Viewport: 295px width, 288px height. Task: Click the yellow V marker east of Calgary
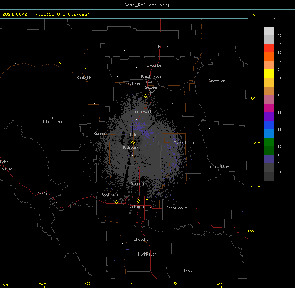point(147,200)
